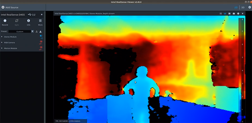Open the More hamburger menu
The height and width of the screenshot is (123, 252).
pyautogui.click(x=40, y=21)
